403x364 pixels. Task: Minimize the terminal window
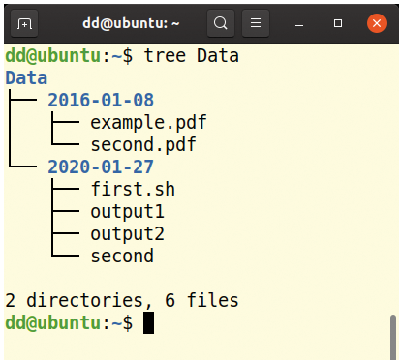[299, 23]
